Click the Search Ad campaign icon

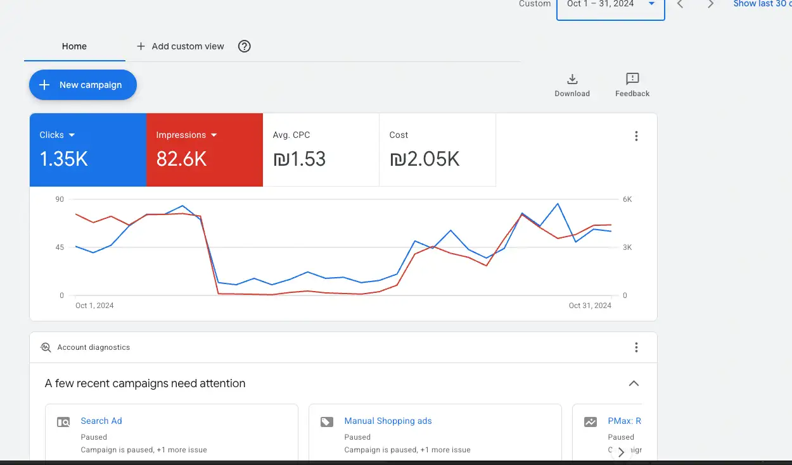63,422
